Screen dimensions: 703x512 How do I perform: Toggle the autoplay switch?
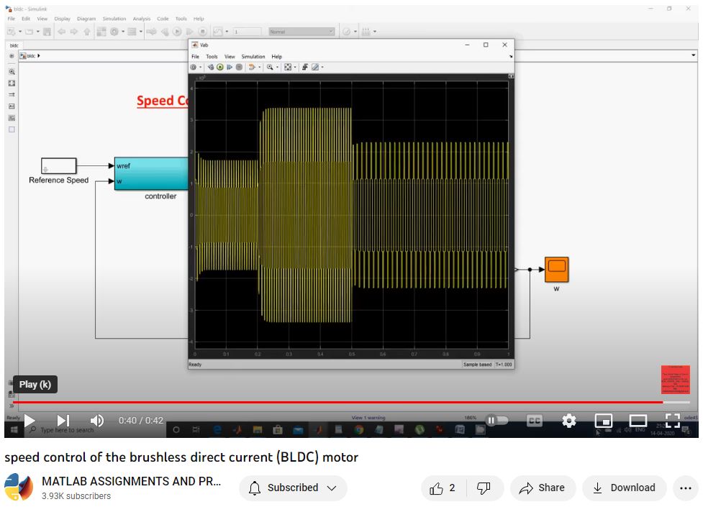pyautogui.click(x=496, y=421)
